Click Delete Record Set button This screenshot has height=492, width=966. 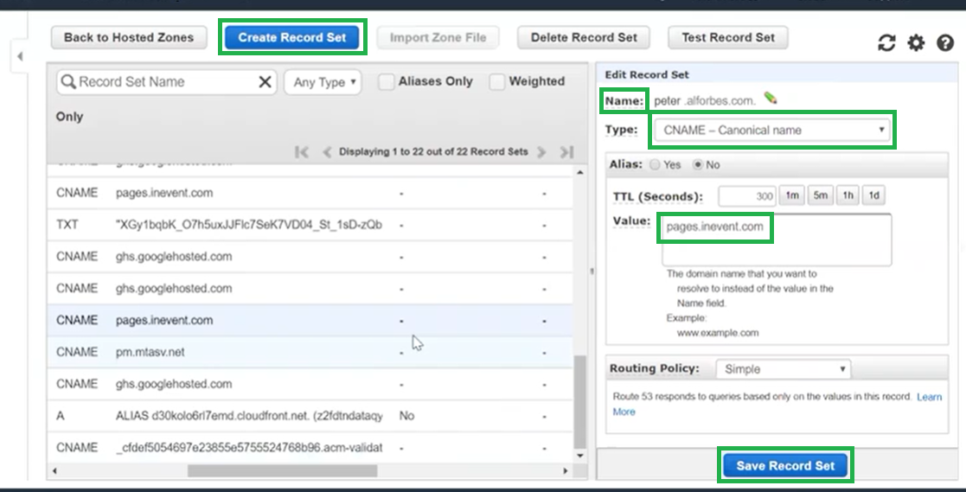pos(584,37)
